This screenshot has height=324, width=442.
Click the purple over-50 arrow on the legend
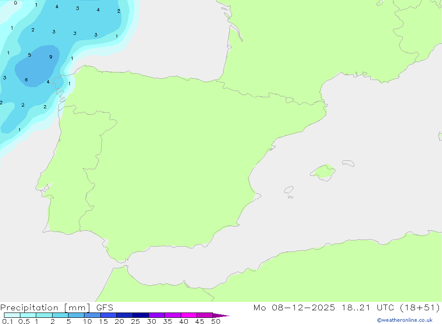point(221,316)
